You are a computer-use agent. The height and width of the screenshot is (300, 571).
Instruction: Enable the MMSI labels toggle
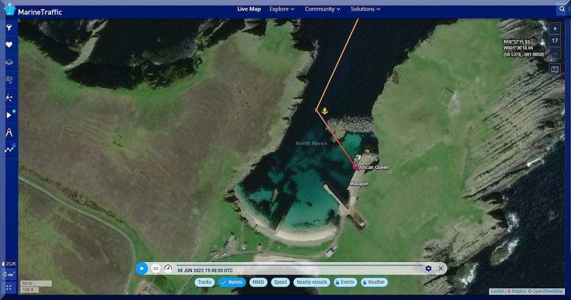[x=258, y=282]
